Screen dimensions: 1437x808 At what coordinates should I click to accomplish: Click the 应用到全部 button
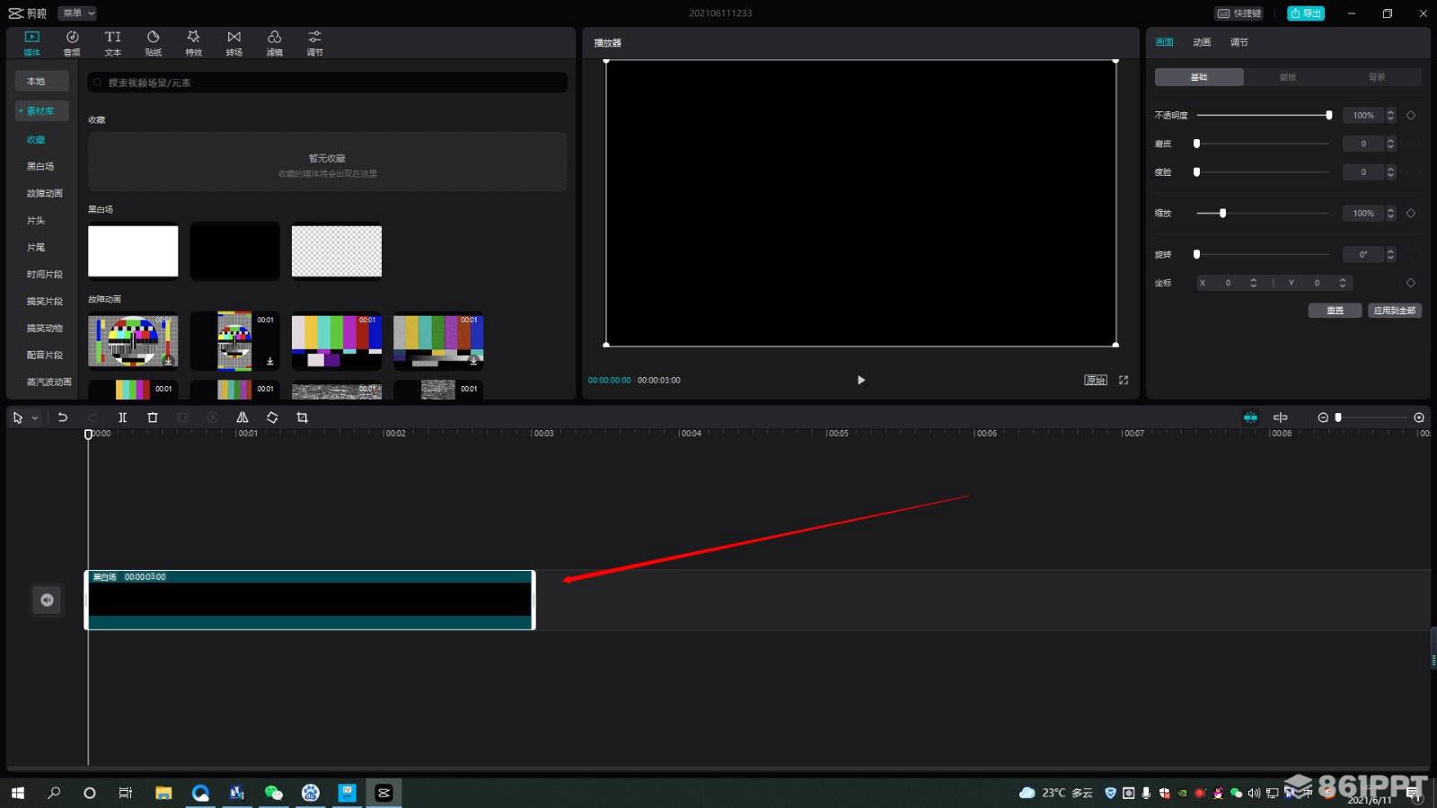point(1395,311)
